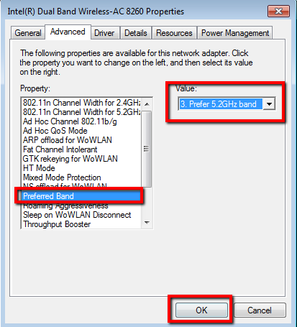Open the General tab
Screen dimensions: 297x327
(28, 33)
